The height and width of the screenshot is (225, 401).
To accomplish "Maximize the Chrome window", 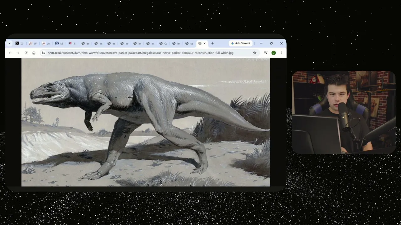I will (x=271, y=43).
